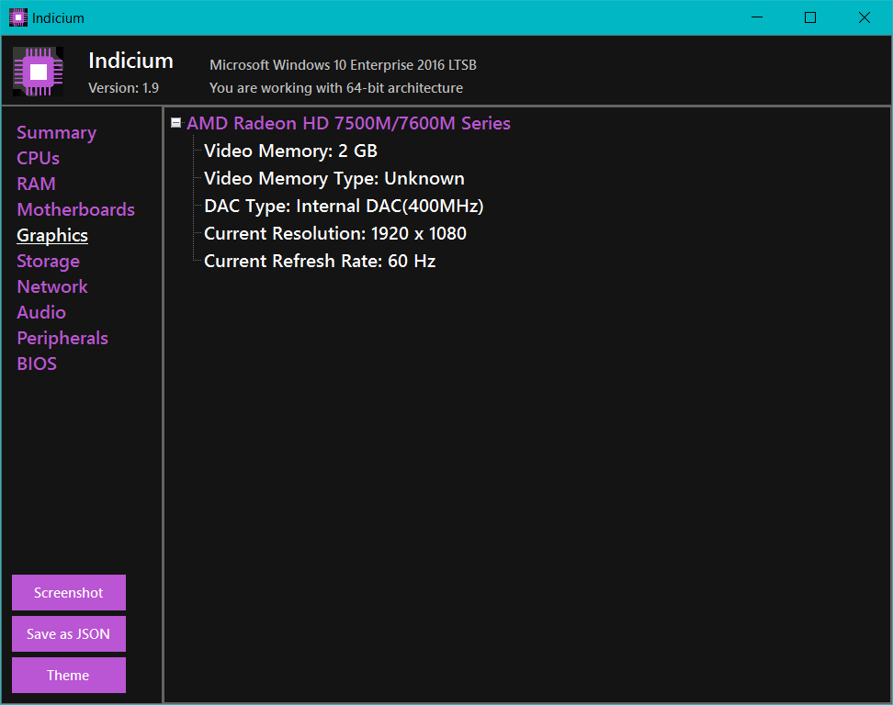
Task: Click the Version: 1.9 label
Action: 124,87
